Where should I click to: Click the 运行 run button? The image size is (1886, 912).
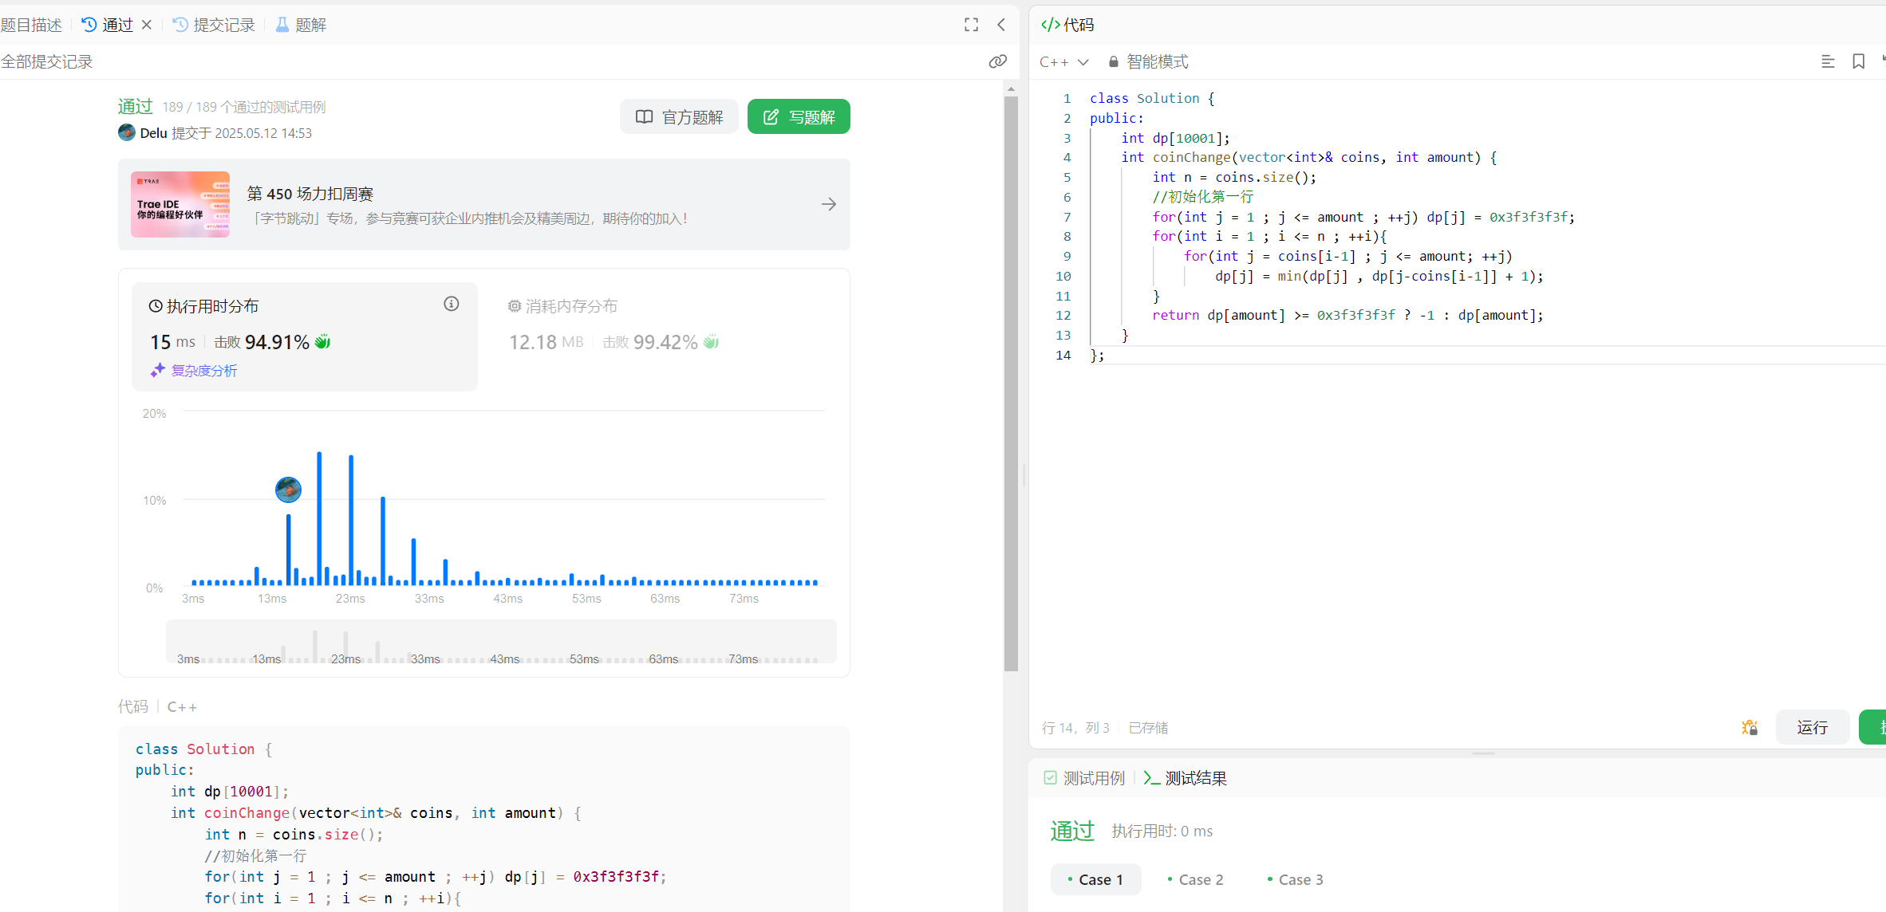coord(1812,727)
